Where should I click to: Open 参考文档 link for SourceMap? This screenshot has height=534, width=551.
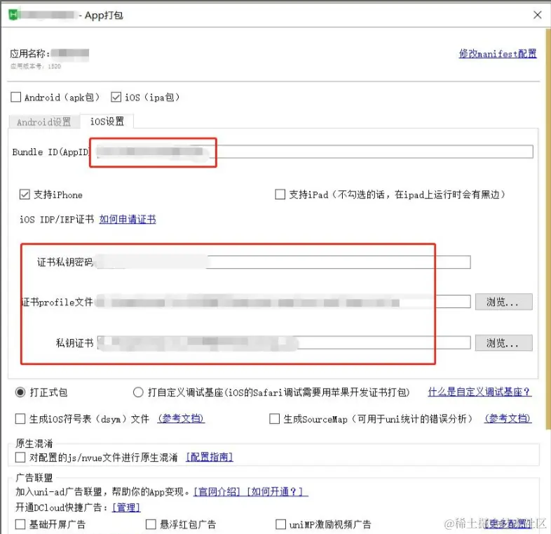coord(508,418)
